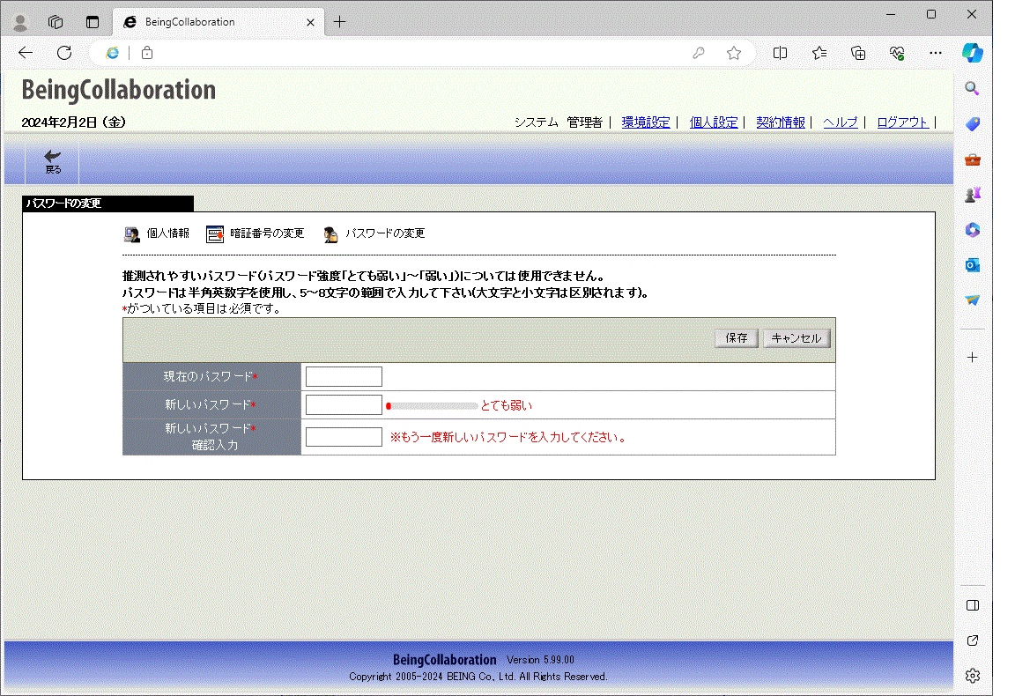Click the site lock icon in address bar

148,53
